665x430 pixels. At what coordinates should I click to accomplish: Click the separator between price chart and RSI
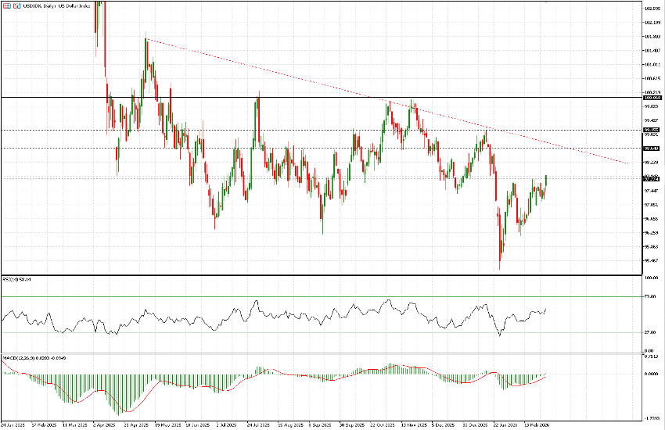click(313, 274)
